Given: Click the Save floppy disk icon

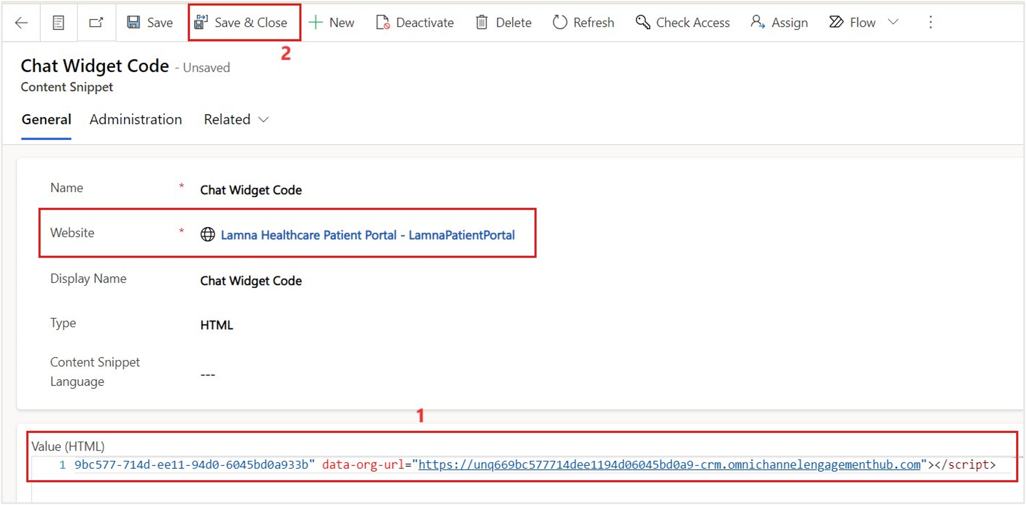Looking at the screenshot, I should click(133, 22).
